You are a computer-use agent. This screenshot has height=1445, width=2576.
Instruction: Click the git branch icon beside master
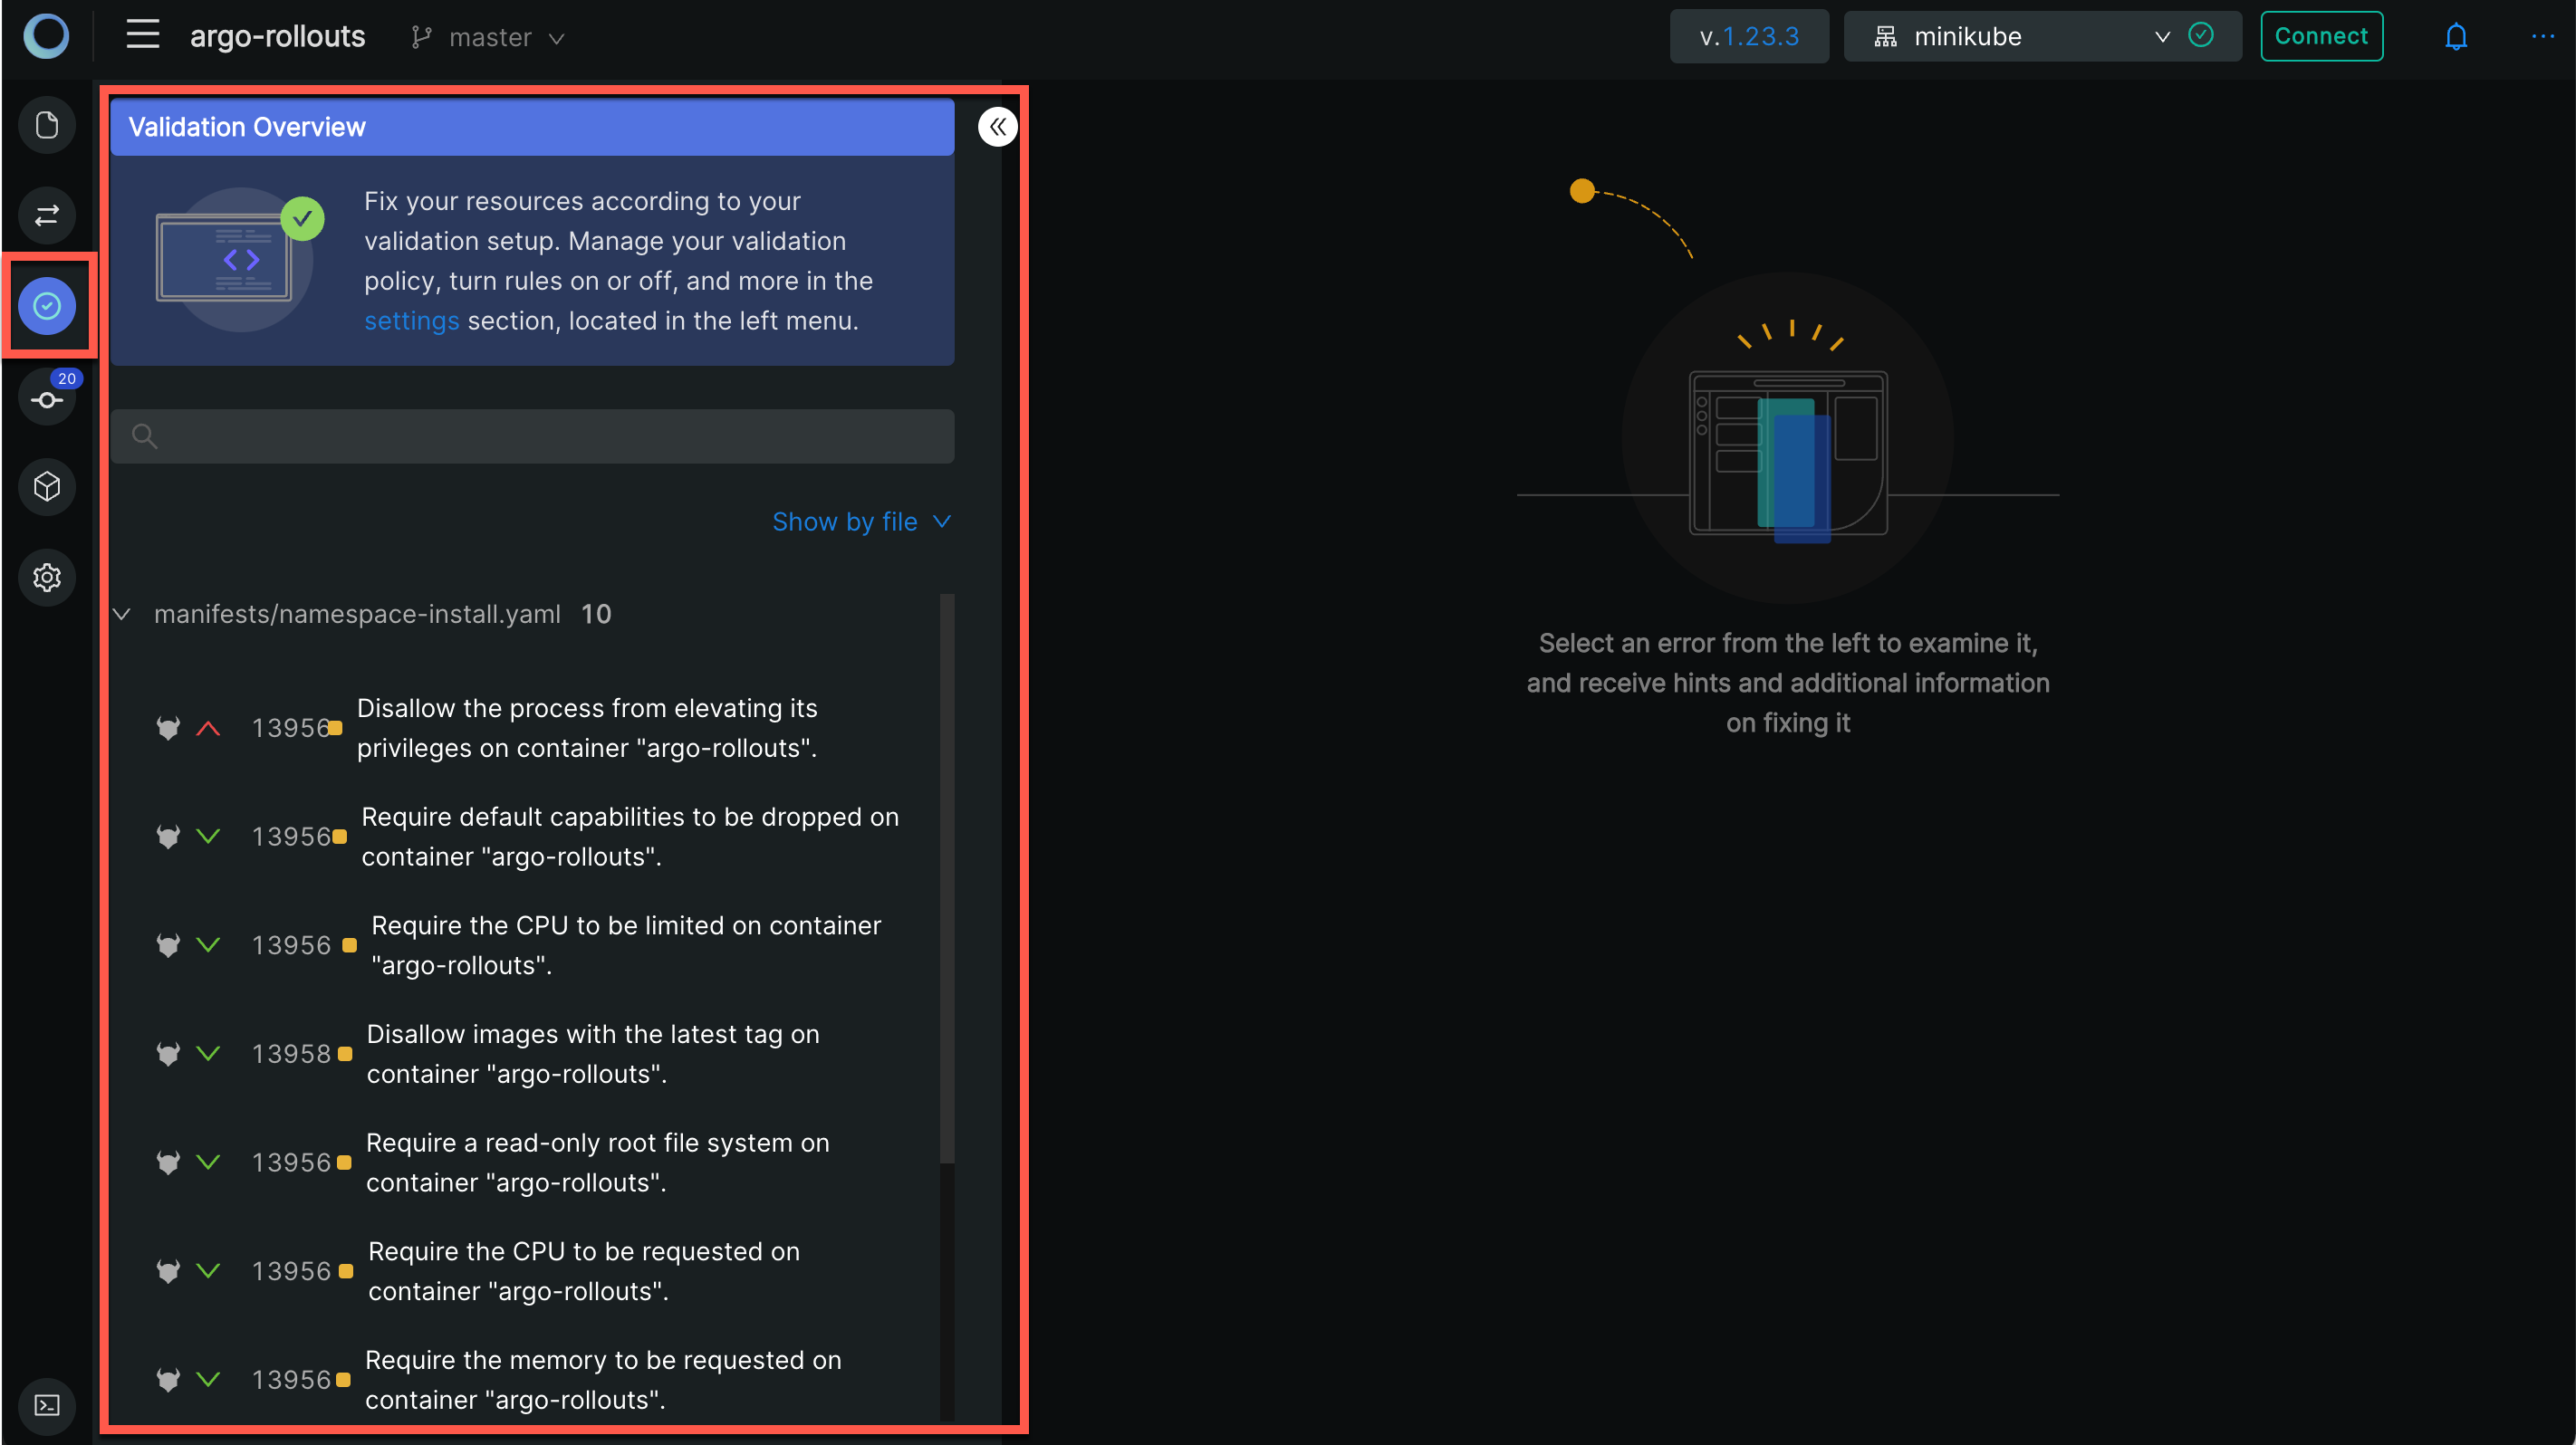[421, 37]
